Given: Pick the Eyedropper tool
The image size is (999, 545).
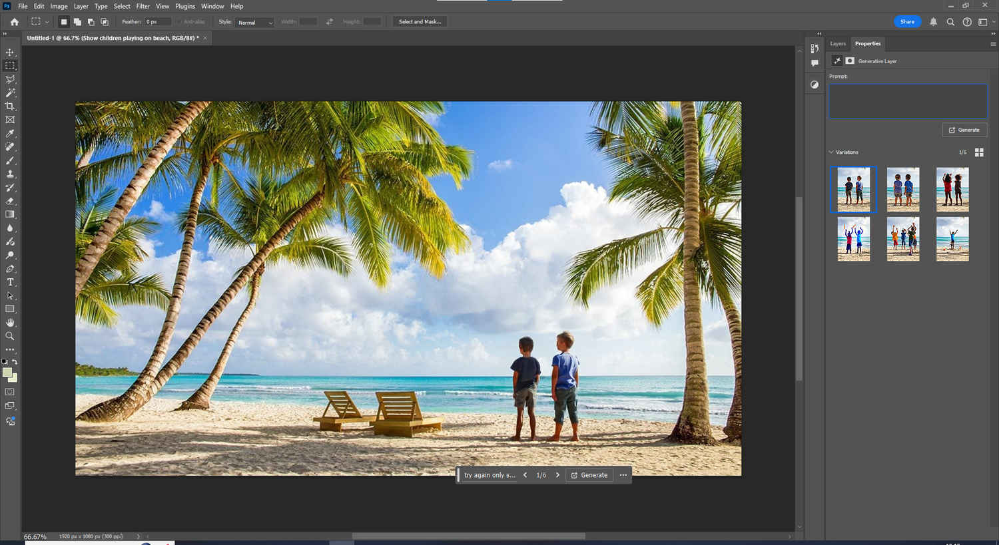Looking at the screenshot, I should coord(10,134).
